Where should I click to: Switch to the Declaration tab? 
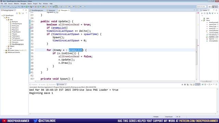coord(52,85)
